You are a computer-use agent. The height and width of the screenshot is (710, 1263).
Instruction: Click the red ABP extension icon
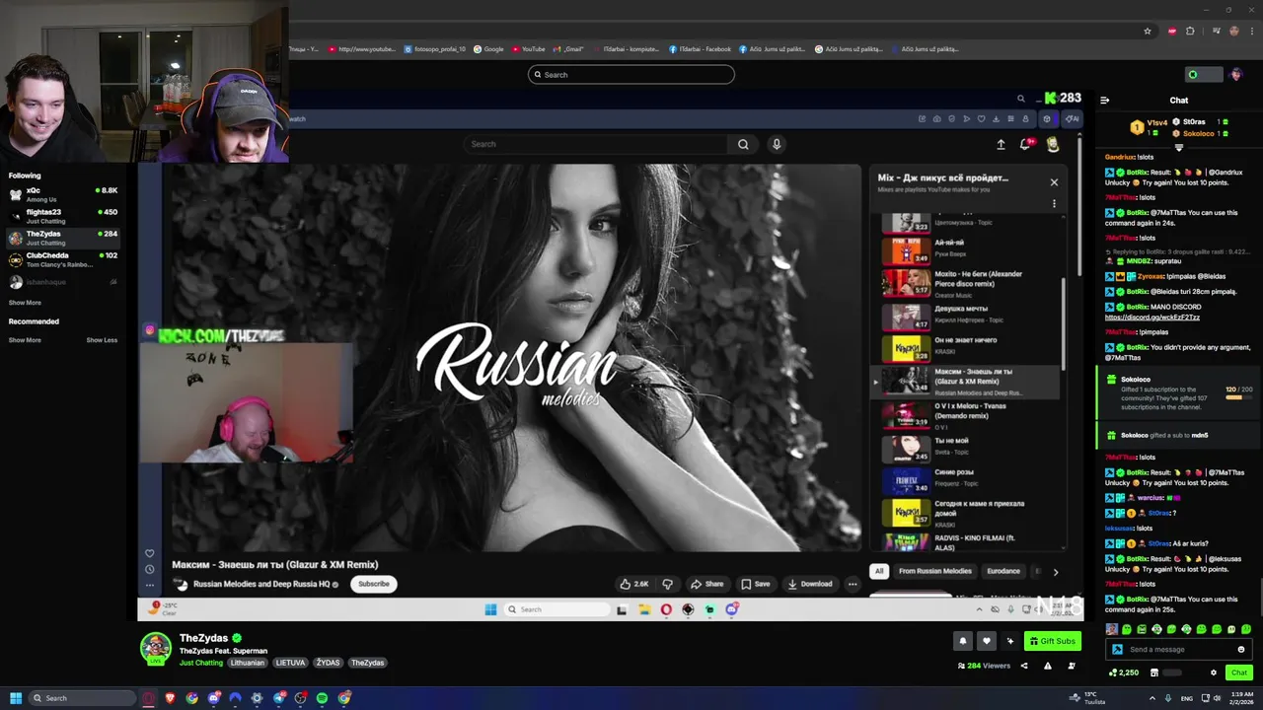1172,31
